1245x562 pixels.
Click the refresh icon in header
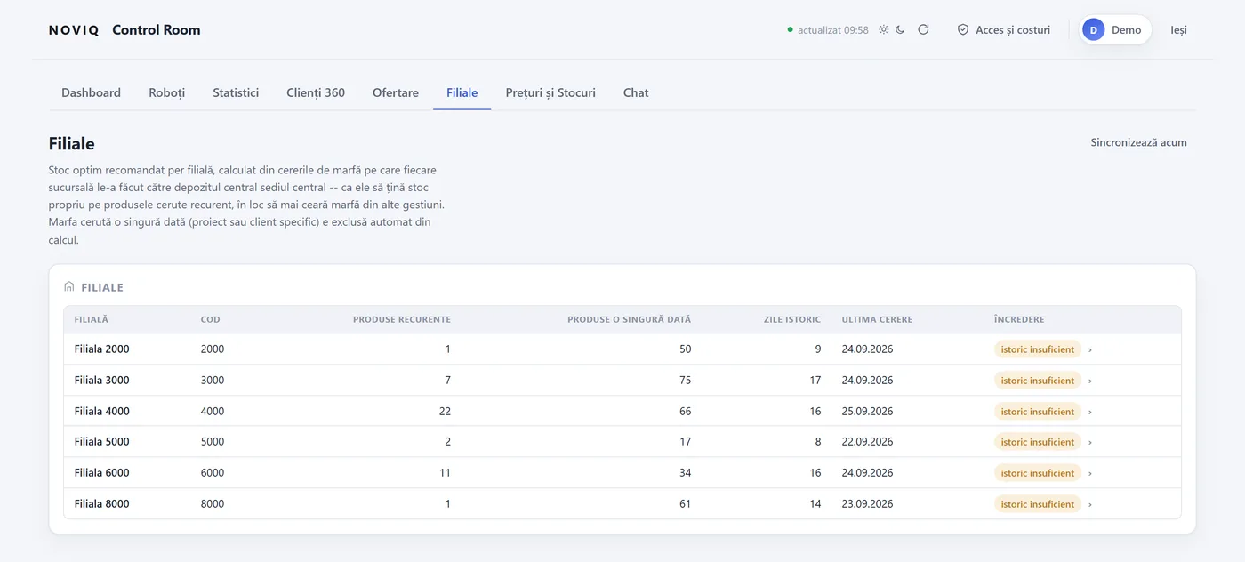[x=923, y=29]
